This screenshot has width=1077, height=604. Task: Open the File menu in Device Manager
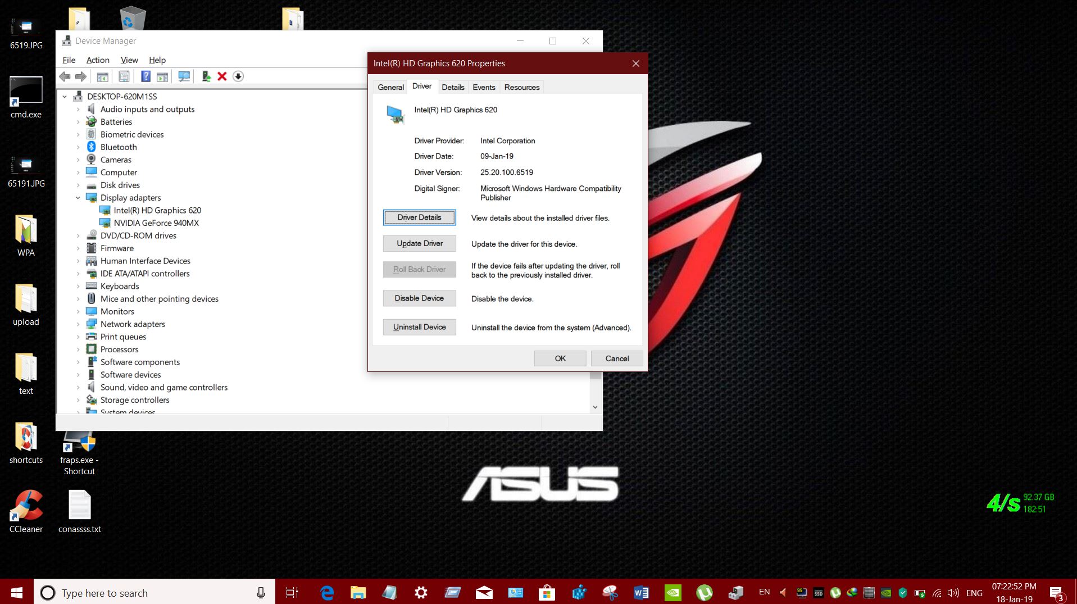pyautogui.click(x=69, y=60)
